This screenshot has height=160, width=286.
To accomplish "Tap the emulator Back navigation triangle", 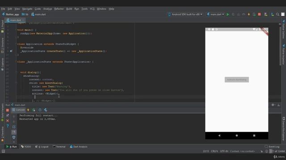I will click(x=219, y=136).
